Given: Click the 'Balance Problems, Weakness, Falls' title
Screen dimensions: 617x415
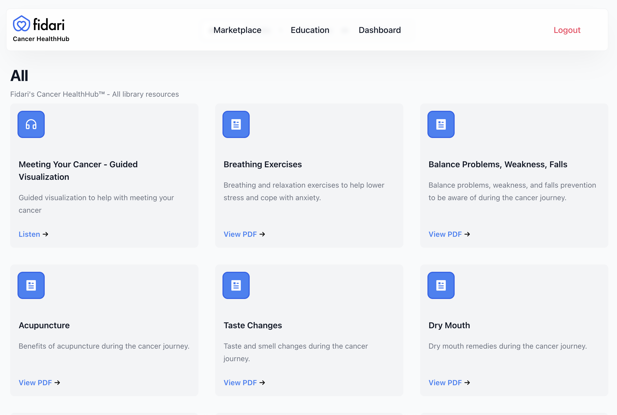Looking at the screenshot, I should [x=498, y=164].
